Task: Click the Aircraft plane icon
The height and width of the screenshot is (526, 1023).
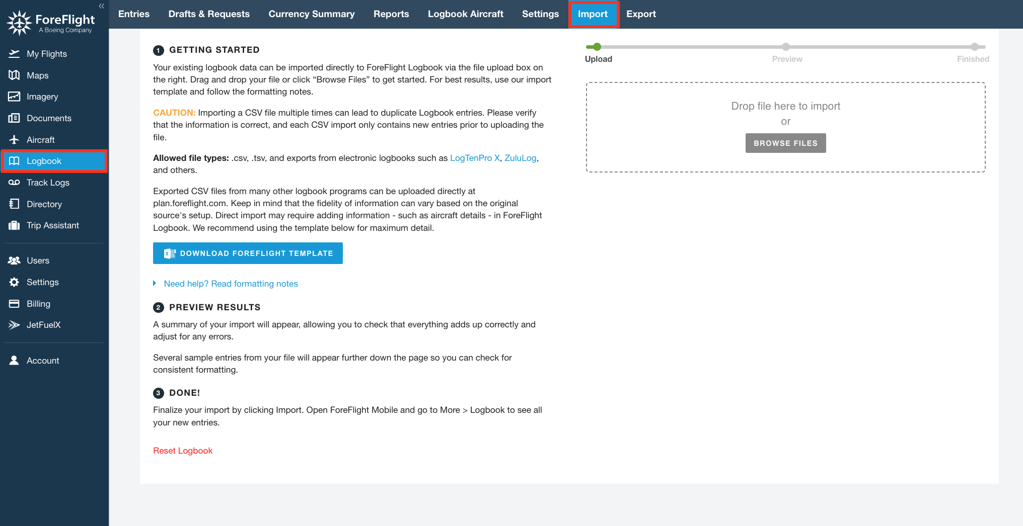Action: point(14,140)
